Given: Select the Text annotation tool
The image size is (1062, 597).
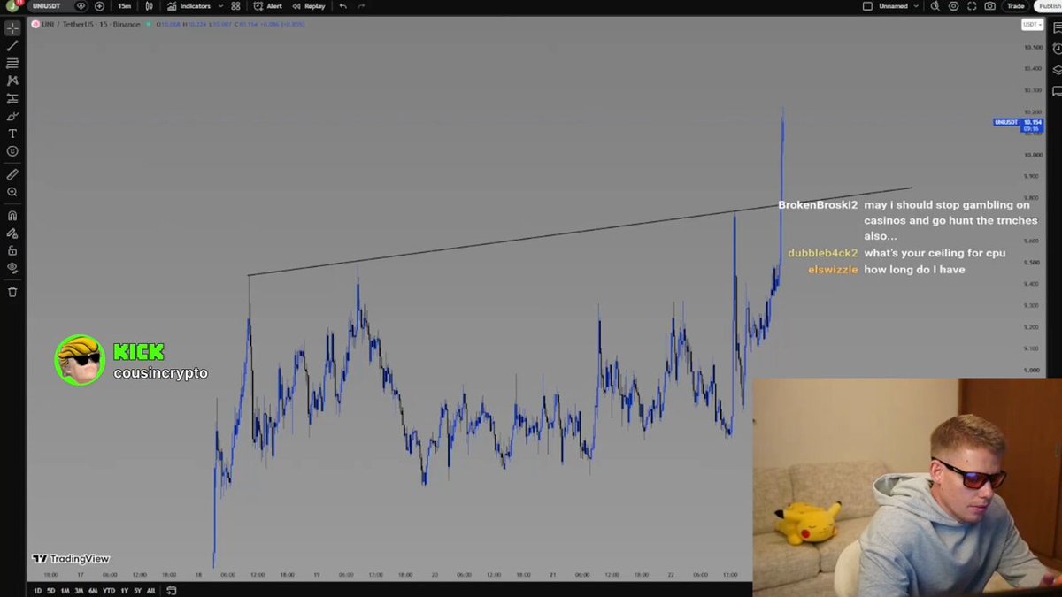Looking at the screenshot, I should pos(12,134).
